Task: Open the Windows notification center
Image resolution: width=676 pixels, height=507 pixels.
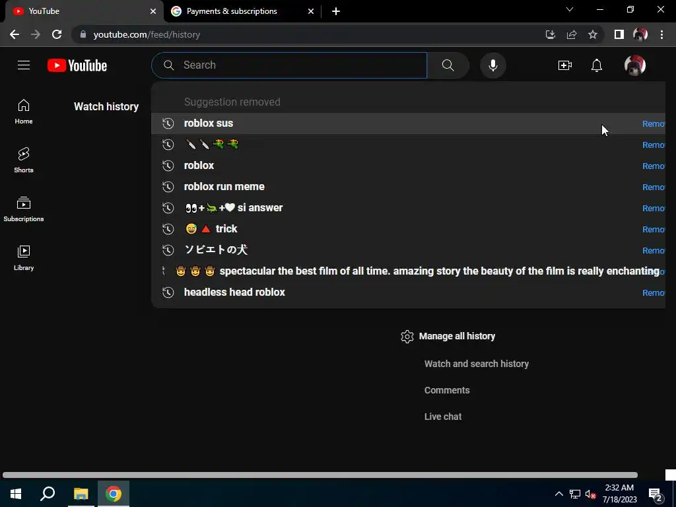Action: click(656, 494)
